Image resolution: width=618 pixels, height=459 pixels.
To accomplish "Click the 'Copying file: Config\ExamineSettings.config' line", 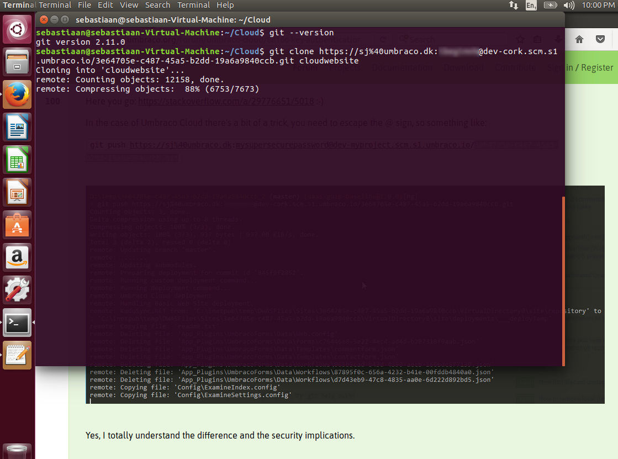I will pos(191,395).
